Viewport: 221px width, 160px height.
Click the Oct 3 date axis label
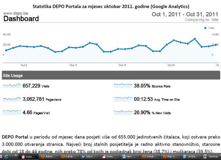[24, 65]
